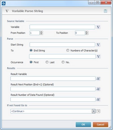Click into the Start String text field

[62, 45]
